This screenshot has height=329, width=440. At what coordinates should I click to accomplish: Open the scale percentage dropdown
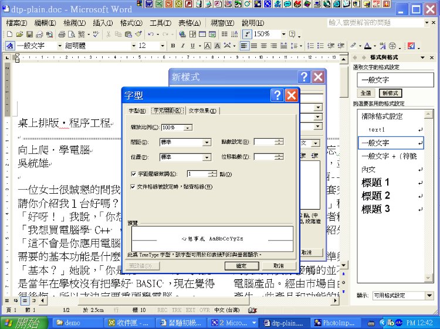[188, 128]
